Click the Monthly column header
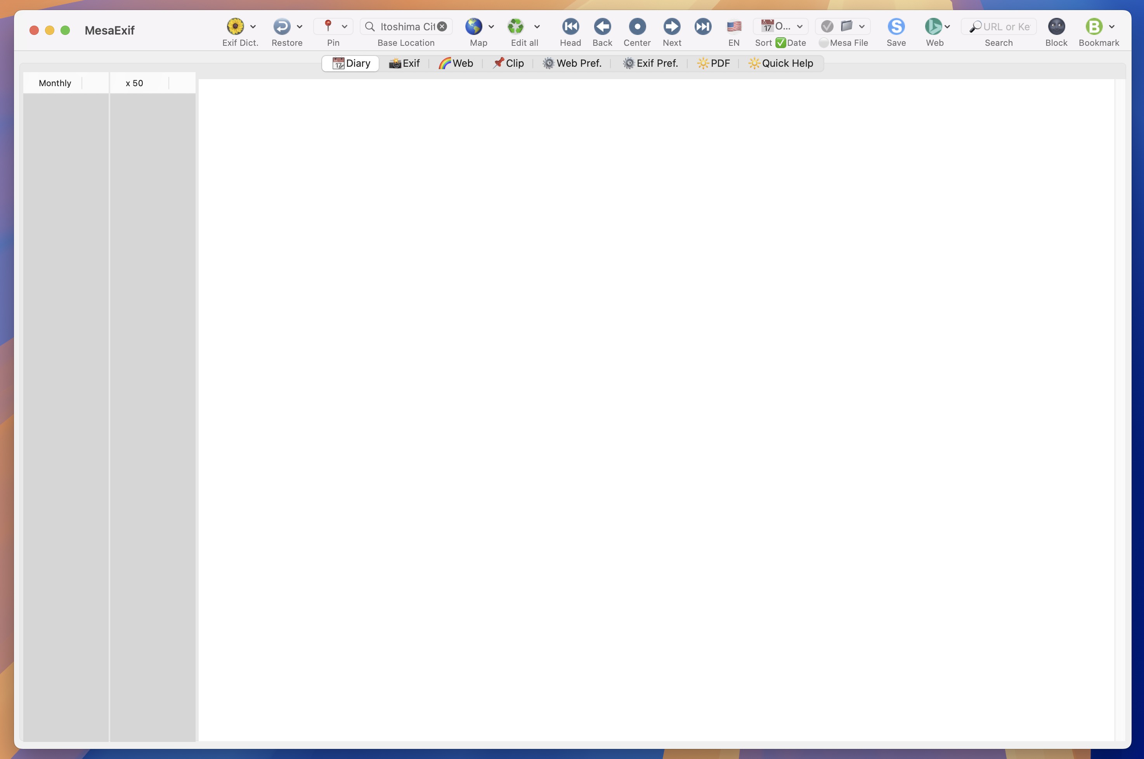The height and width of the screenshot is (759, 1144). [x=55, y=83]
